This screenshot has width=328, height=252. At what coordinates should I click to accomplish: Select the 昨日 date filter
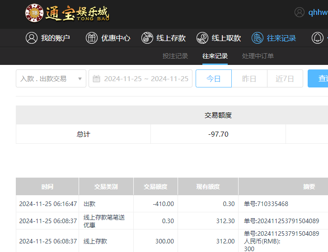point(249,78)
